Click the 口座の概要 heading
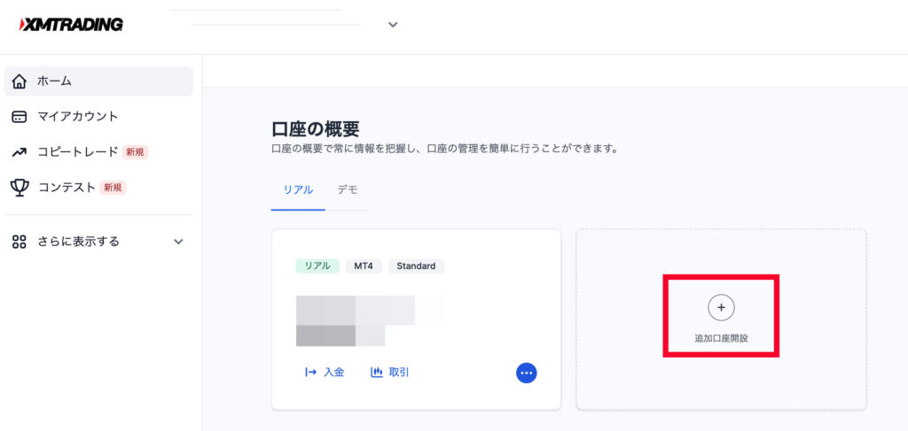 pyautogui.click(x=316, y=128)
